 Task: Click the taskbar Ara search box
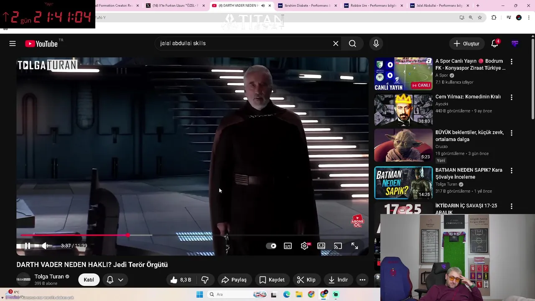point(237,294)
